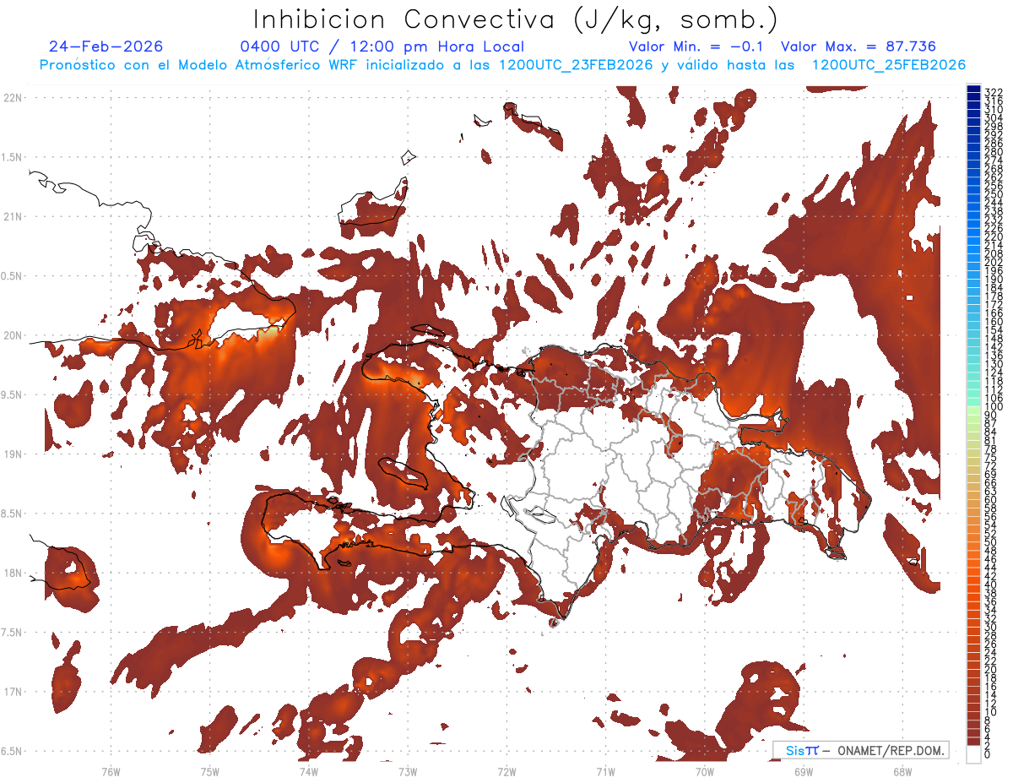Click the legend number 60
Image resolution: width=1013 pixels, height=783 pixels.
click(991, 499)
